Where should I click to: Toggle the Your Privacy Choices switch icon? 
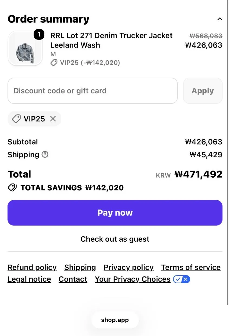tap(182, 279)
